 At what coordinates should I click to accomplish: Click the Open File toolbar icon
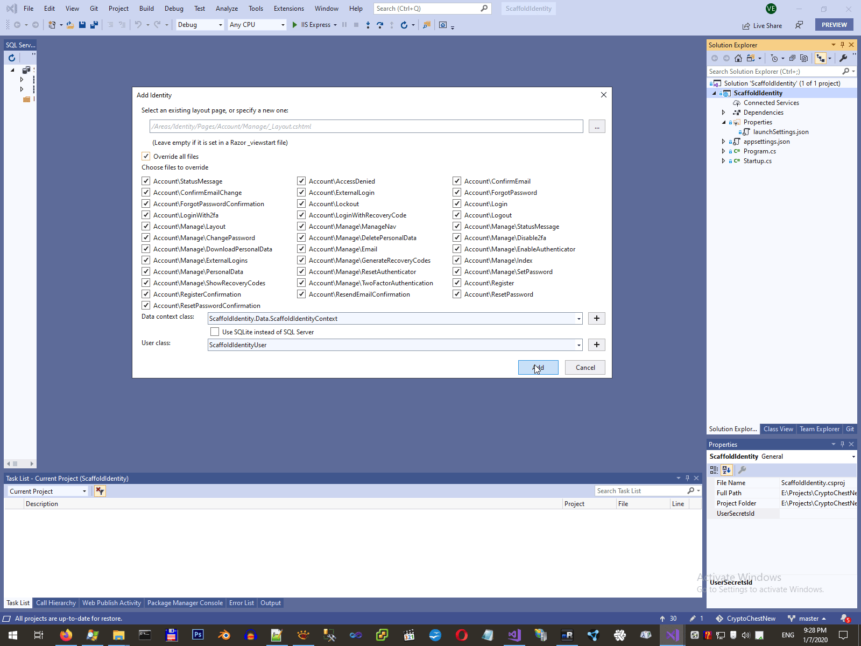(70, 25)
